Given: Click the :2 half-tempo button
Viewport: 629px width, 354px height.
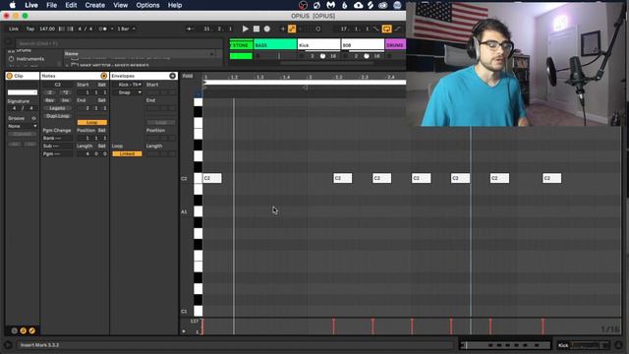Looking at the screenshot, I should click(x=50, y=92).
